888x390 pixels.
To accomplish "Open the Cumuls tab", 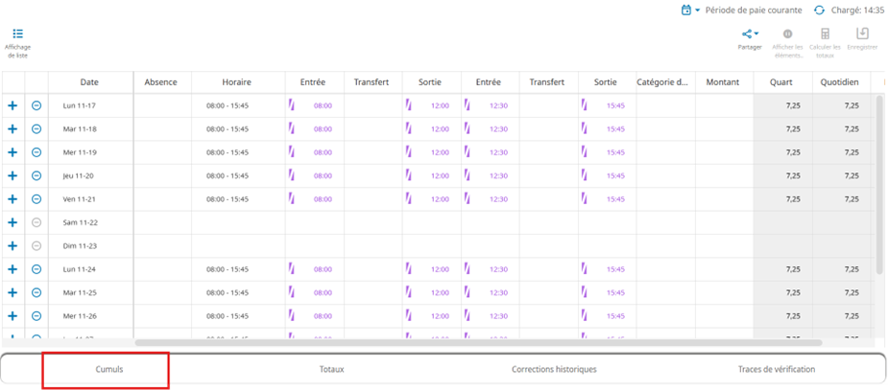I will click(108, 369).
